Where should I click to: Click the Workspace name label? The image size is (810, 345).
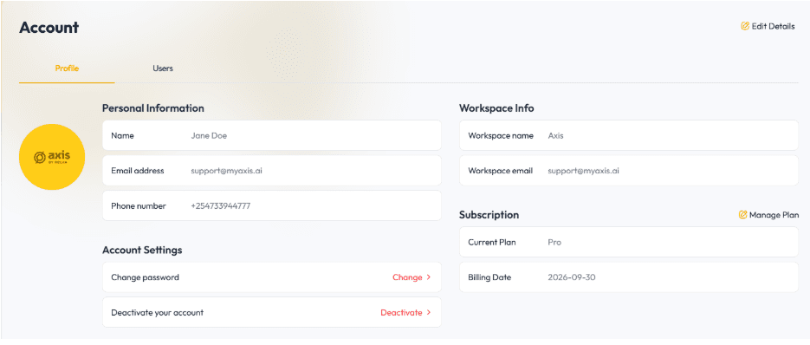[501, 135]
